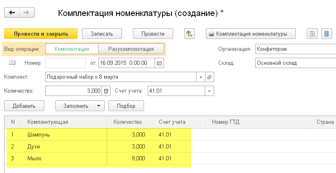Open the calendar date picker
Viewport: 336px width, 173px height.
160,63
